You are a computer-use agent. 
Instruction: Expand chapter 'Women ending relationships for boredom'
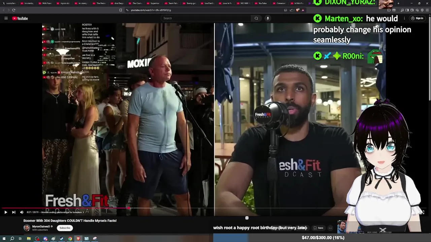(x=62, y=212)
